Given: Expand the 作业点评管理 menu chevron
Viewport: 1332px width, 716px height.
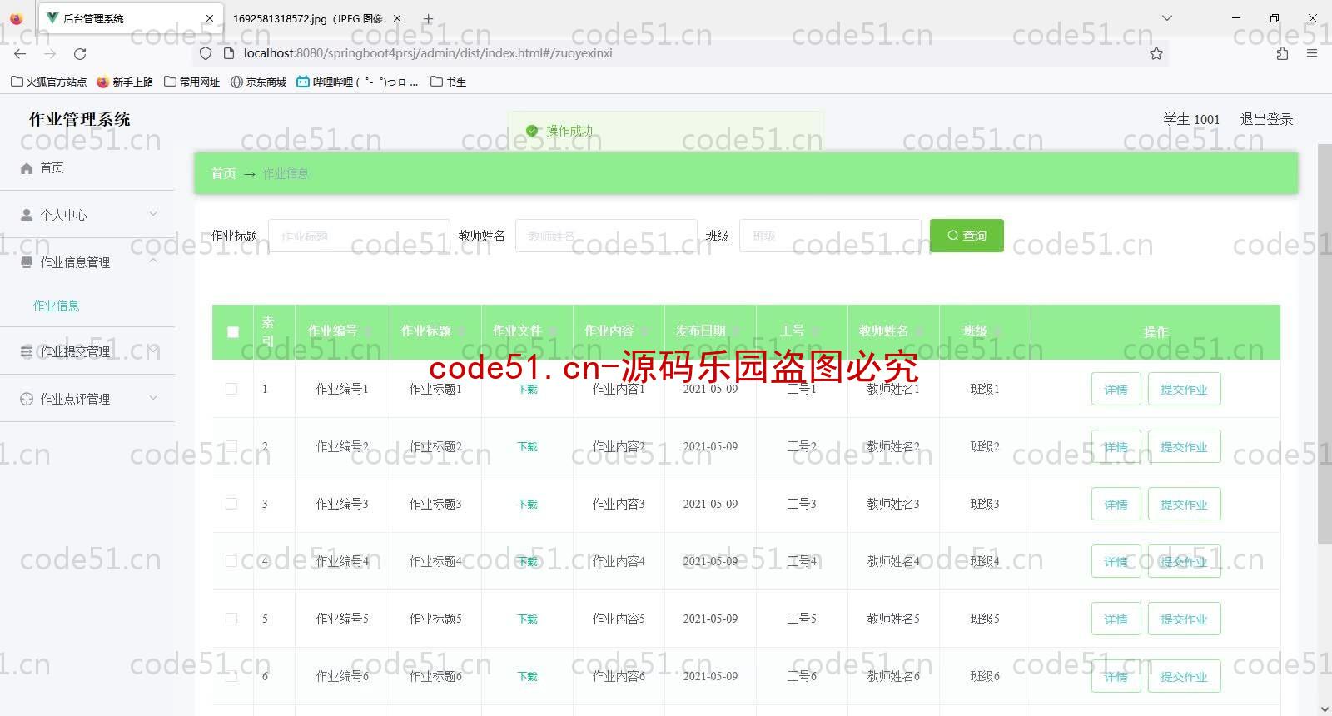Looking at the screenshot, I should pos(153,398).
